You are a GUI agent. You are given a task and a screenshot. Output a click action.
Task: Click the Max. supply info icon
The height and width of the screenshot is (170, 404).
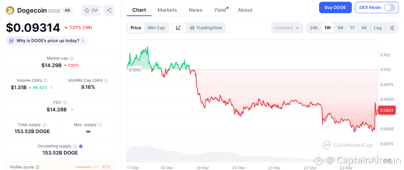point(100,125)
